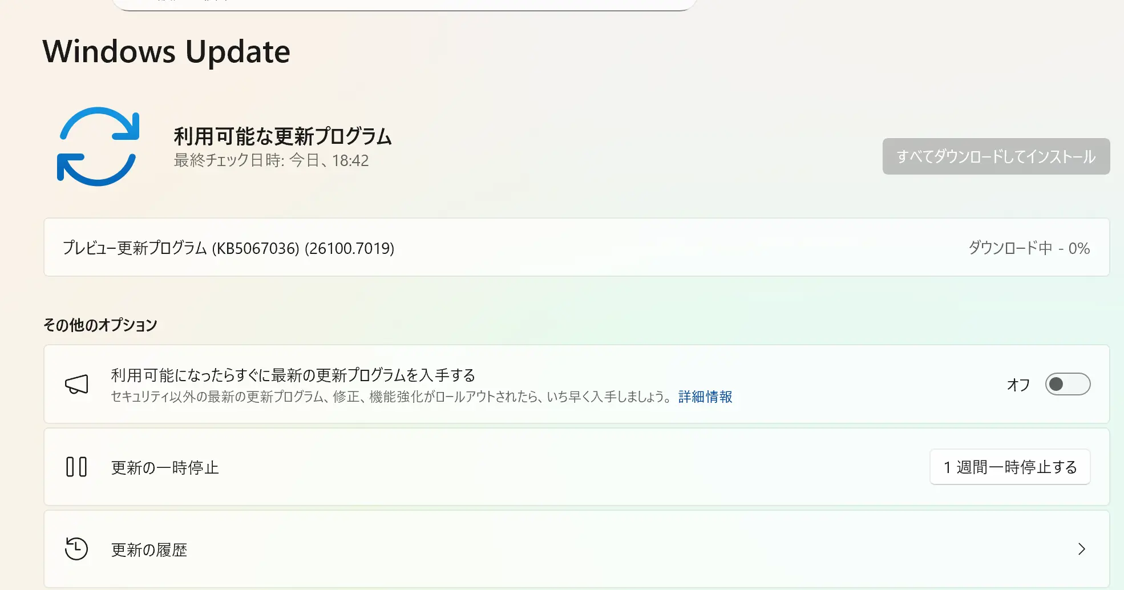Expand 更新の履歴 with the right chevron
Viewport: 1124px width, 590px height.
click(x=1081, y=549)
